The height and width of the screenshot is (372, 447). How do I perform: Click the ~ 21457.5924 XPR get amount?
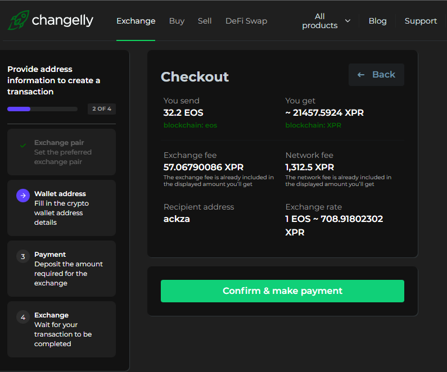pyautogui.click(x=324, y=112)
